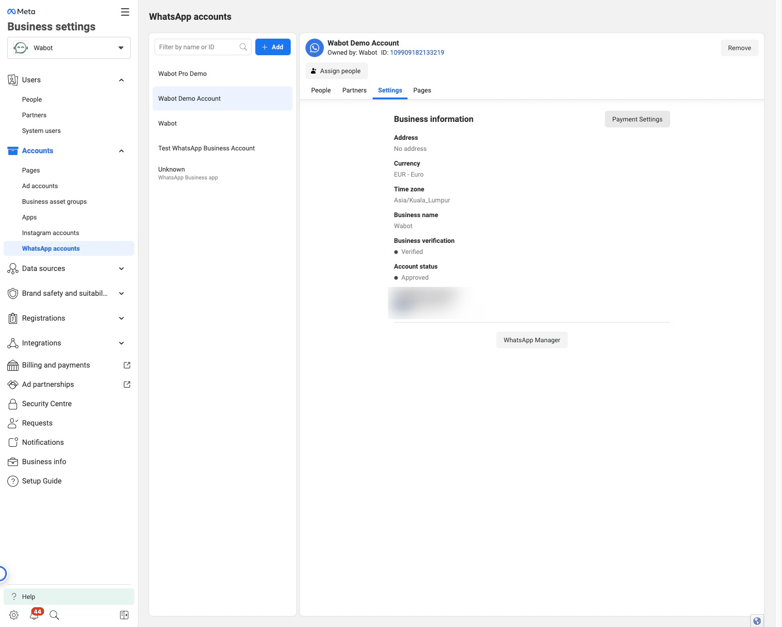Open Security Centre
782x627 pixels.
[x=47, y=404]
